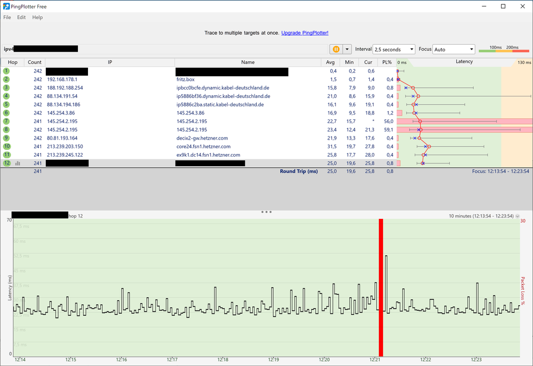Click the ipv4 target address field
533x366 pixels.
pos(165,49)
